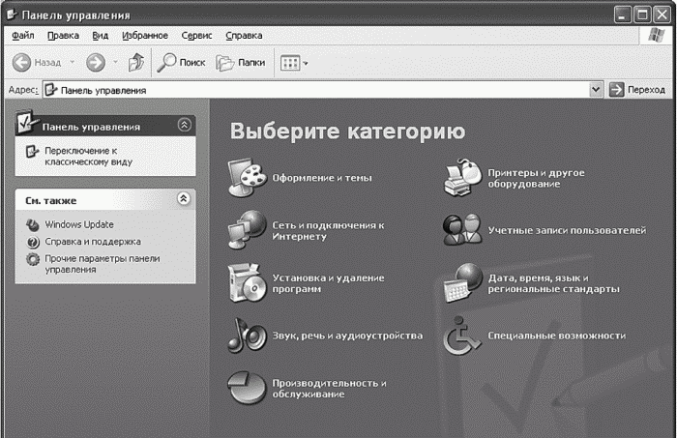This screenshot has height=438, width=677.
Task: Click the Звук, речь и аудиоустройства link
Action: click(347, 336)
